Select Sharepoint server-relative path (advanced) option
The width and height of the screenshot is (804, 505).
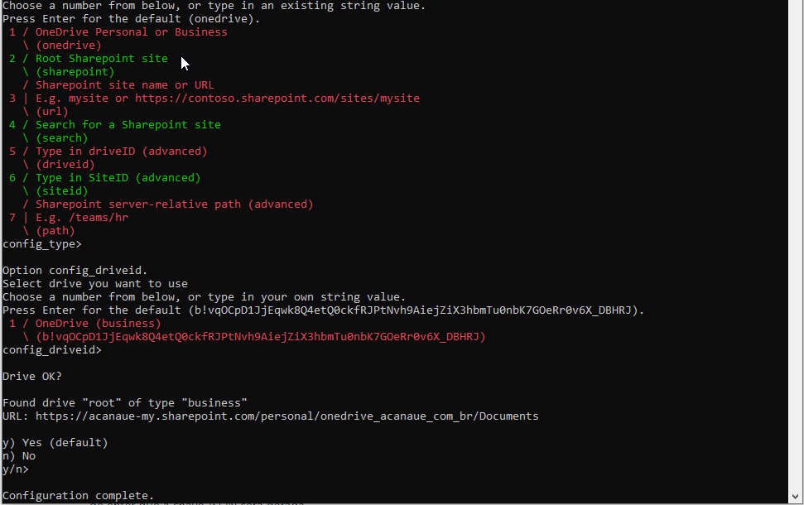click(x=175, y=204)
